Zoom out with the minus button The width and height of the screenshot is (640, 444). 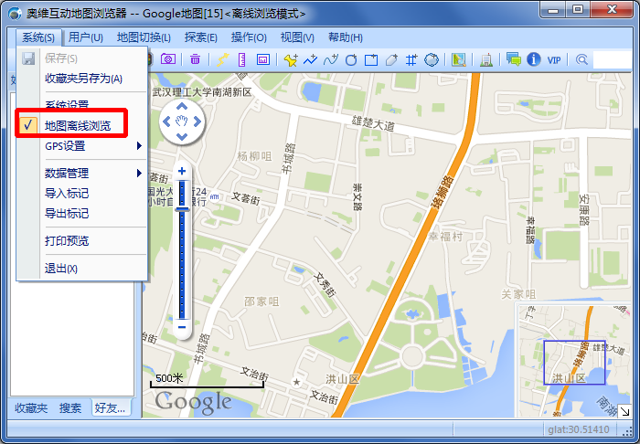coord(182,327)
